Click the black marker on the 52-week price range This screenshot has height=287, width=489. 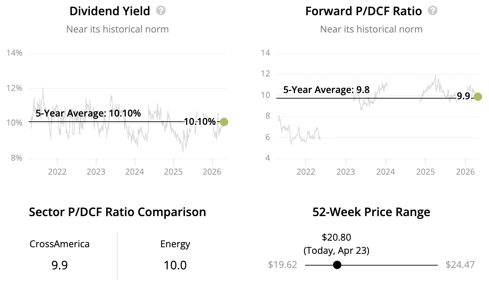point(337,265)
